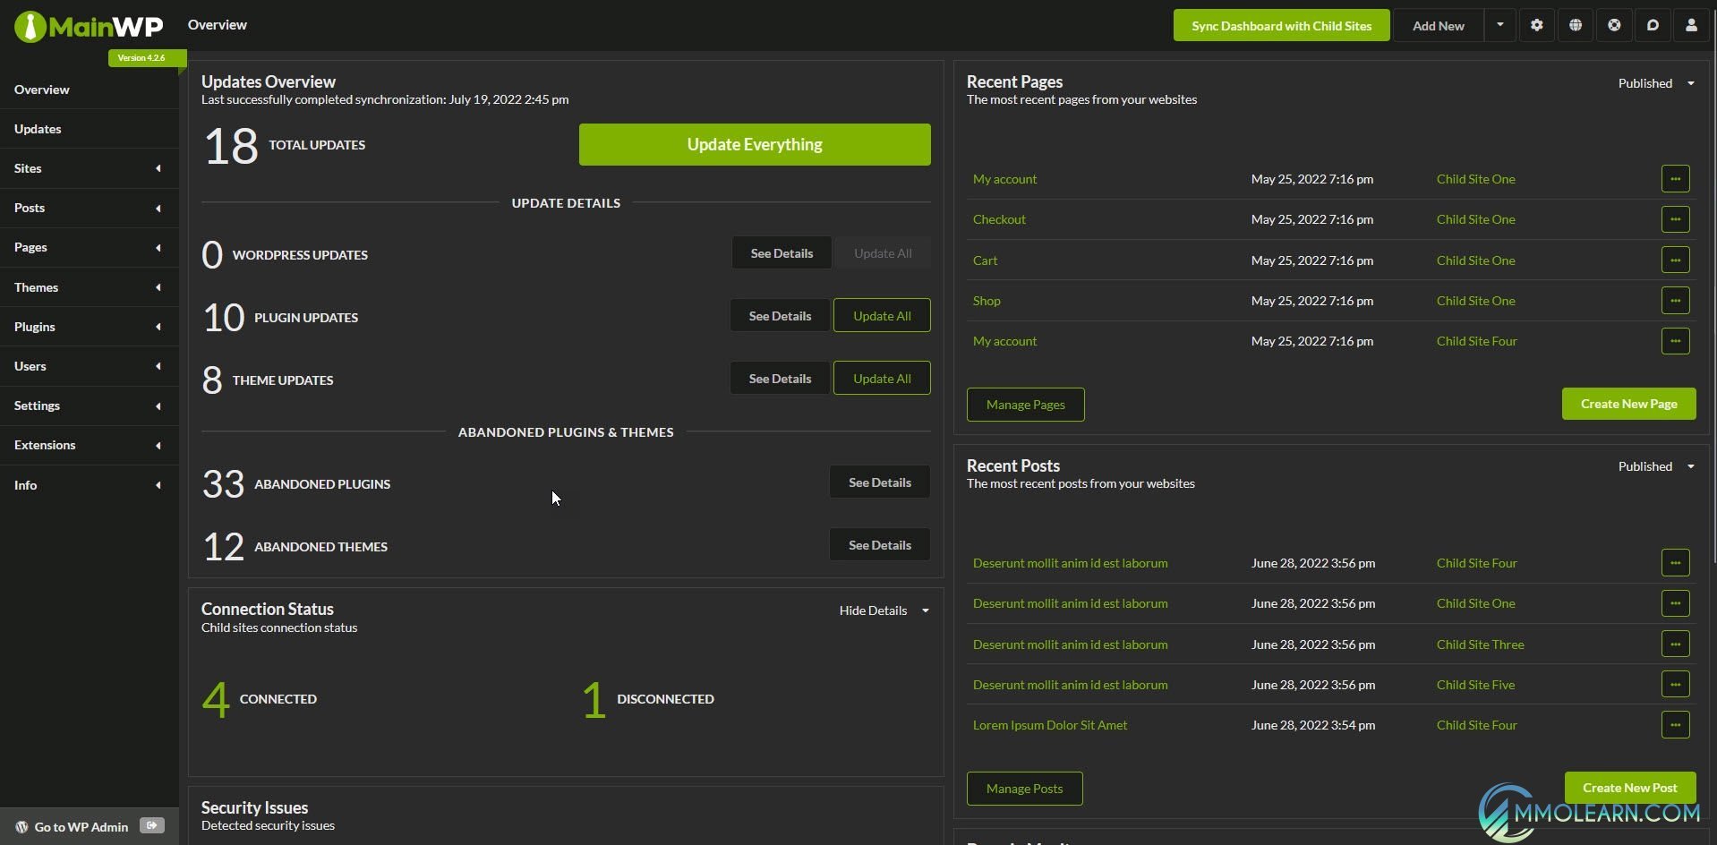This screenshot has height=845, width=1717.
Task: Open actions menu for first Deserunt post Child Site Four
Action: (1675, 563)
